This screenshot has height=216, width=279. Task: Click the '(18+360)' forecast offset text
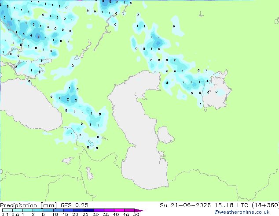pos(265,205)
